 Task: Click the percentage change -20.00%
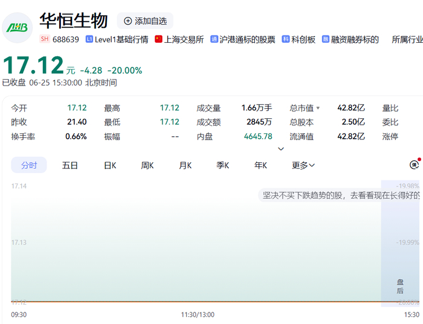(x=124, y=71)
